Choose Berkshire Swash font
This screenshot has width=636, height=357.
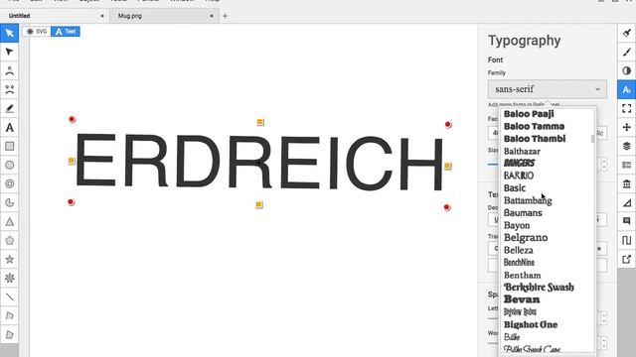click(539, 288)
